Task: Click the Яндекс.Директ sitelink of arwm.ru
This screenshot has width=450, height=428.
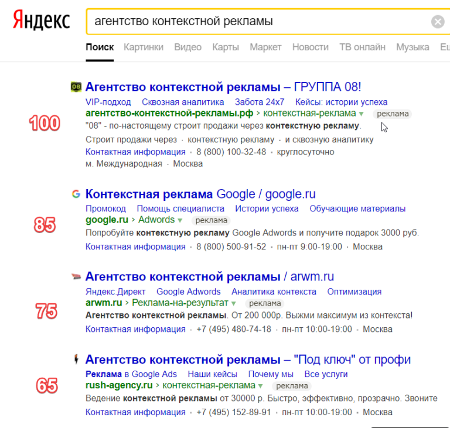Action: [x=115, y=292]
